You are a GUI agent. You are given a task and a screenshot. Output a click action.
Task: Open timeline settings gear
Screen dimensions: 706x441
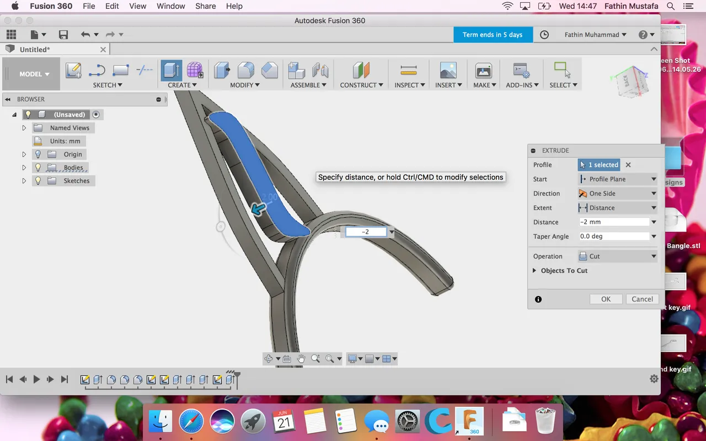tap(654, 379)
